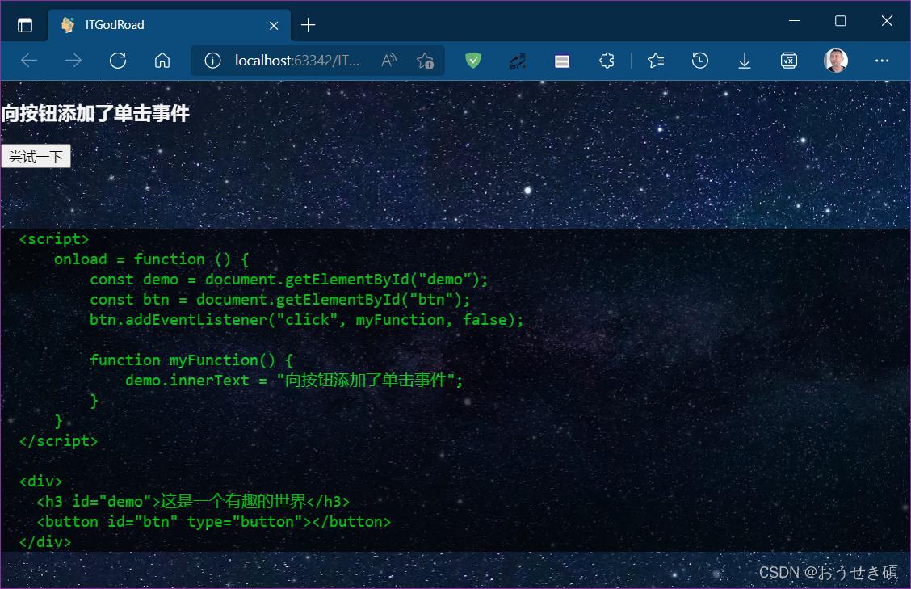The width and height of the screenshot is (911, 589).
Task: Open Settings and more menu
Action: 882,61
